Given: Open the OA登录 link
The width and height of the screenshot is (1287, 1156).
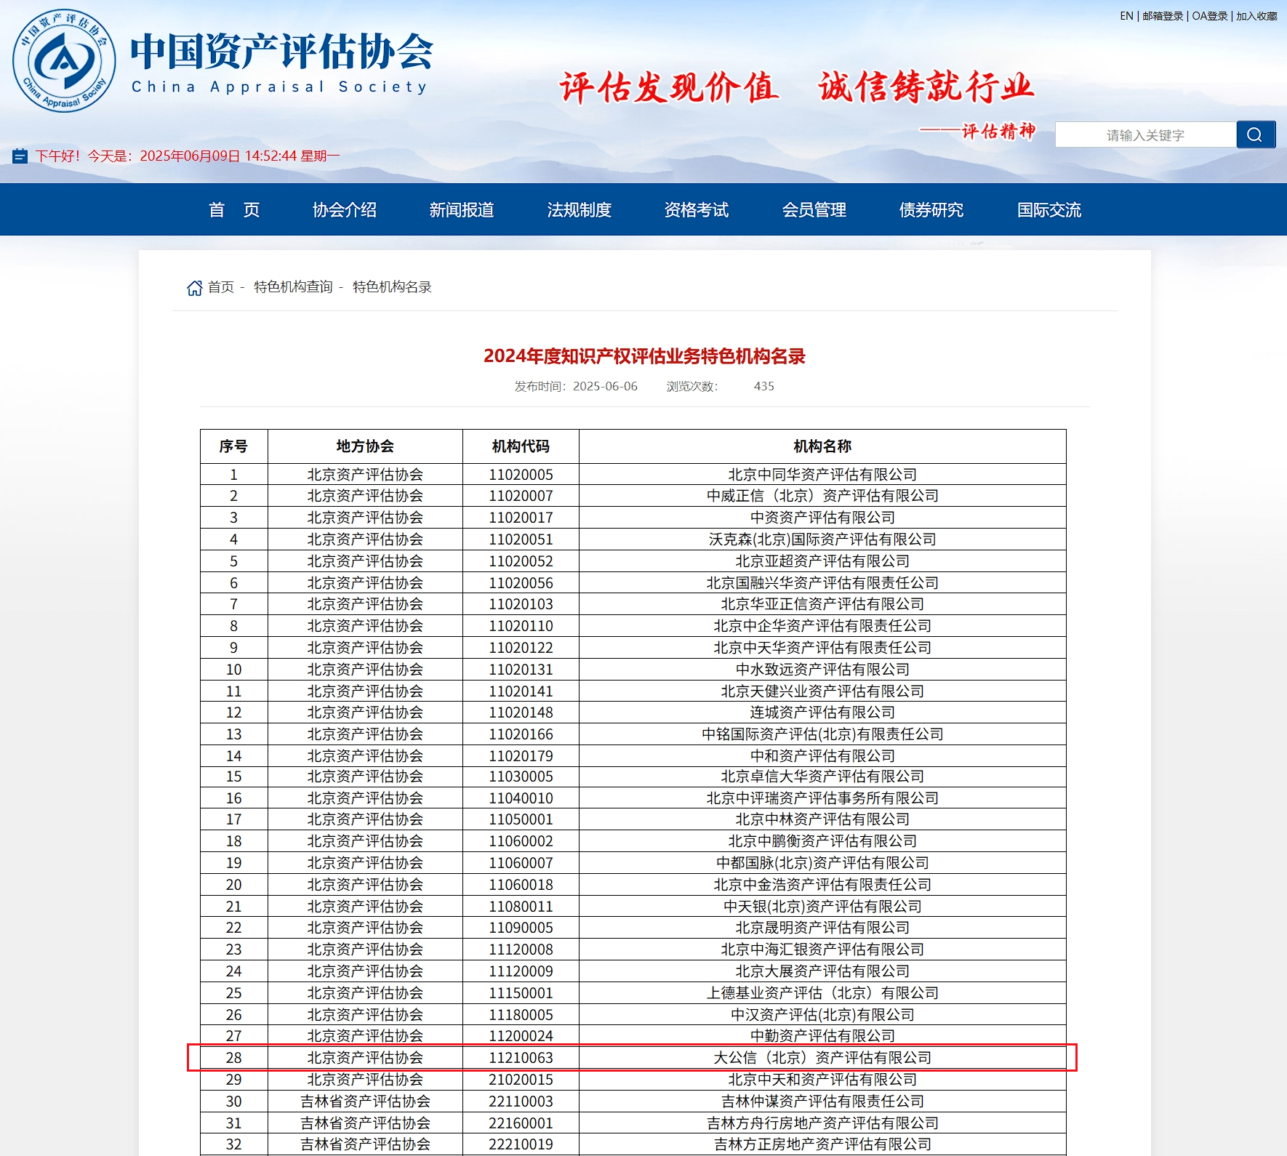Looking at the screenshot, I should pyautogui.click(x=1210, y=16).
